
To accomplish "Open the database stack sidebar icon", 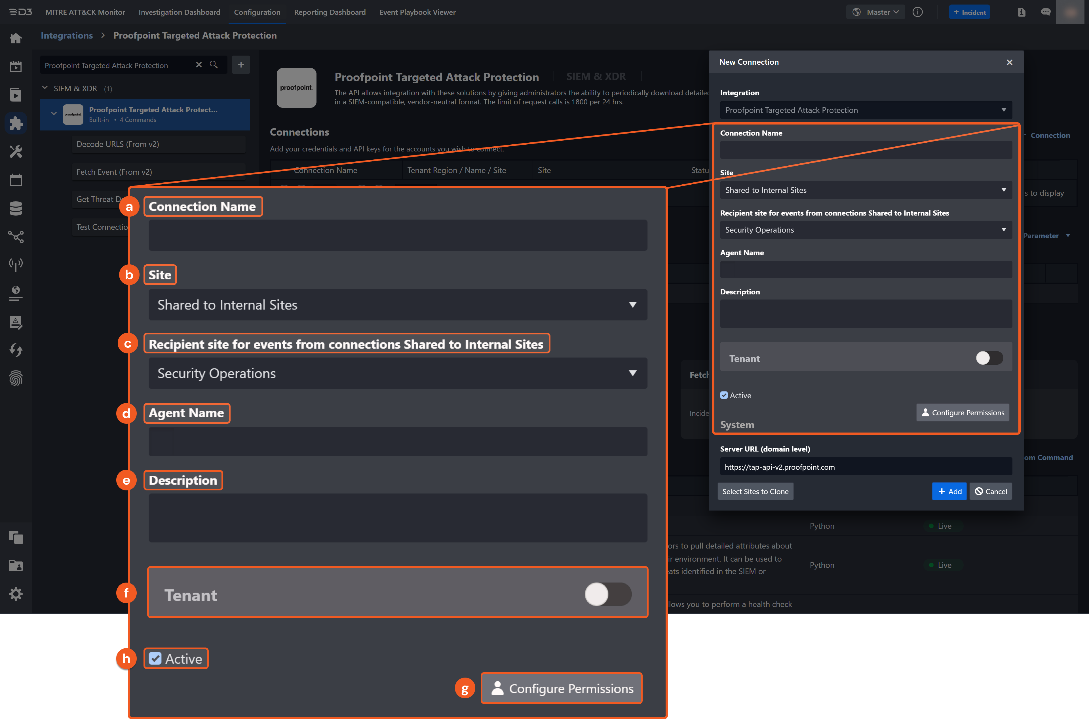I will tap(16, 208).
